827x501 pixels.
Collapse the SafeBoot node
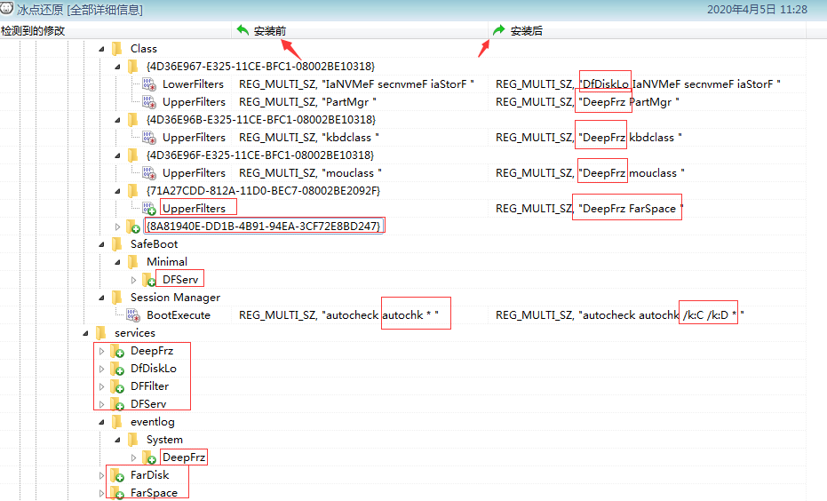point(101,244)
